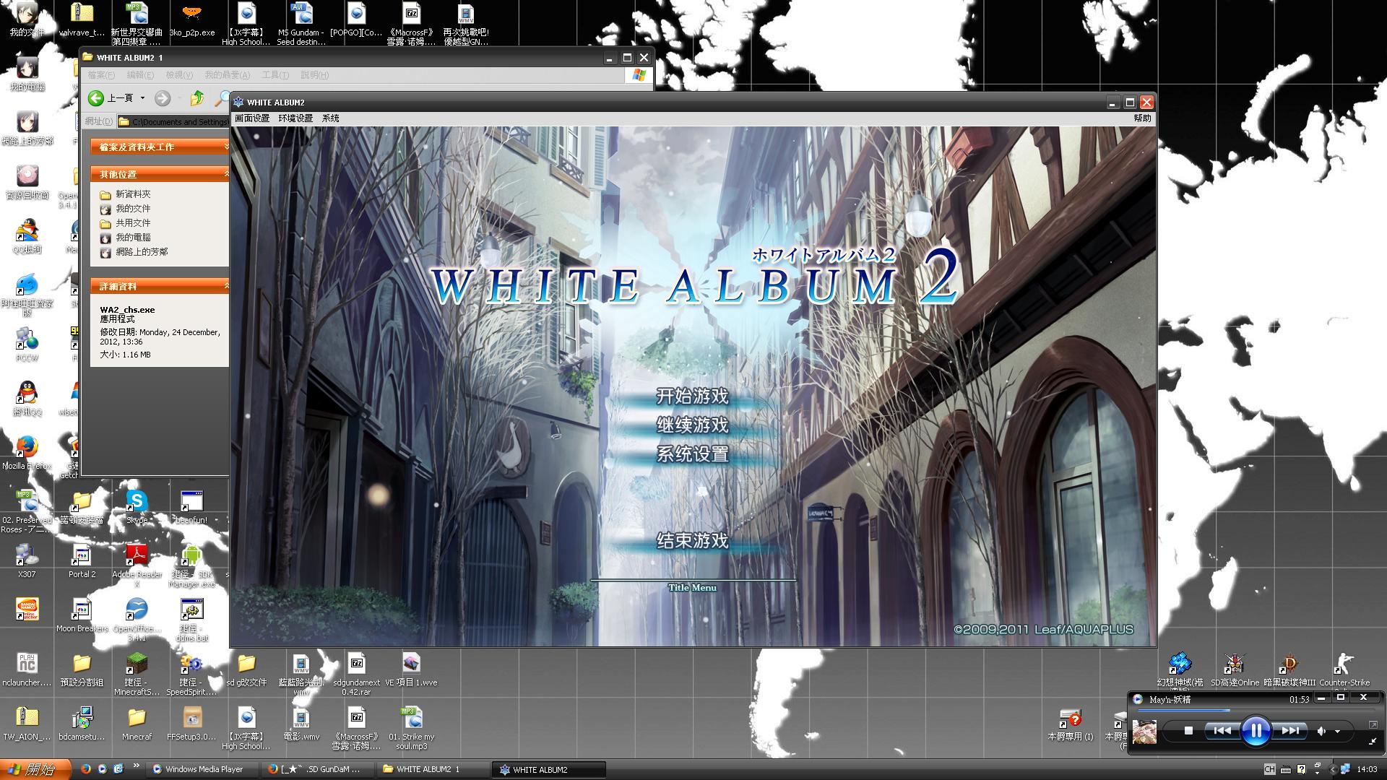This screenshot has width=1387, height=780.
Task: Choose 结束游戏 to quit
Action: tap(692, 540)
